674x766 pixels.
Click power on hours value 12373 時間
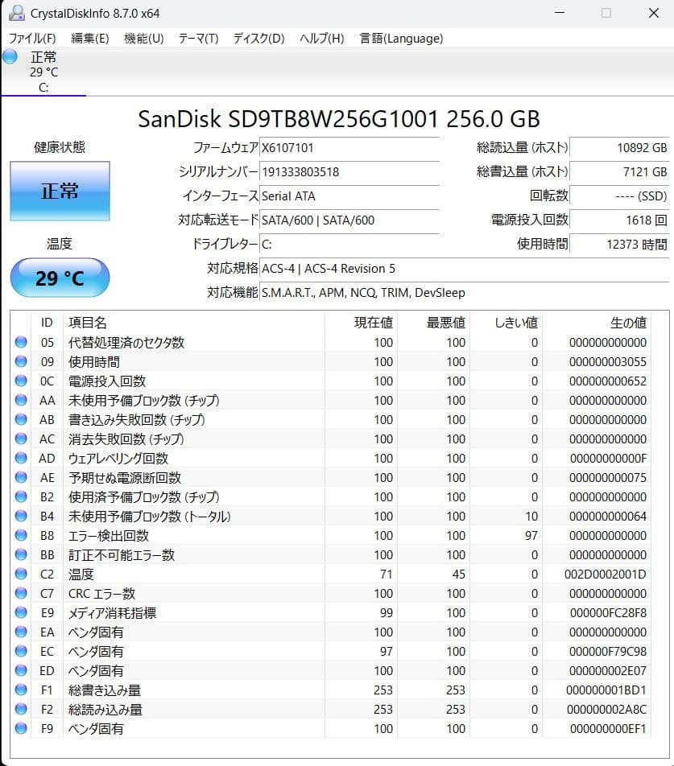click(x=619, y=244)
